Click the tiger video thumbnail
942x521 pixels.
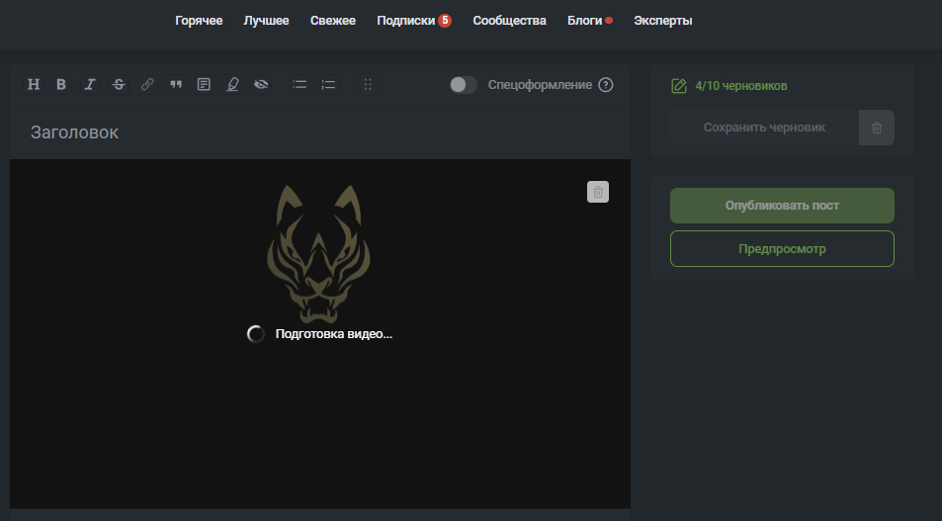click(x=318, y=254)
